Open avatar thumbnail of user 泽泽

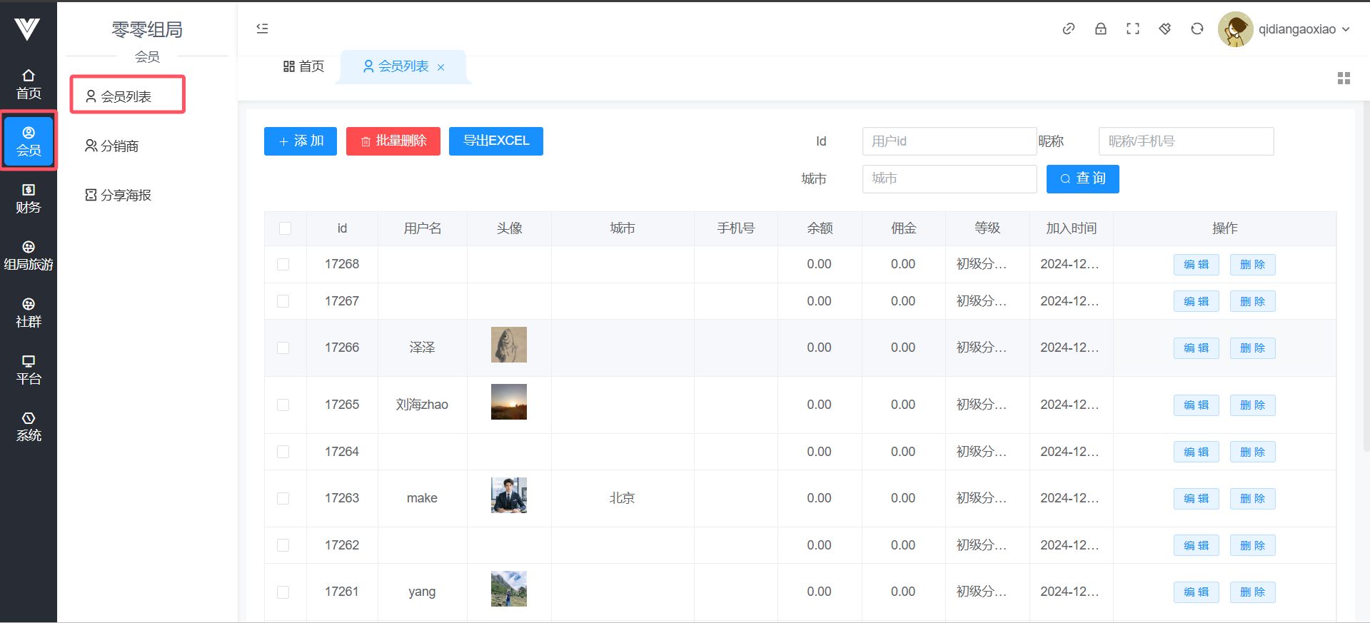(508, 345)
